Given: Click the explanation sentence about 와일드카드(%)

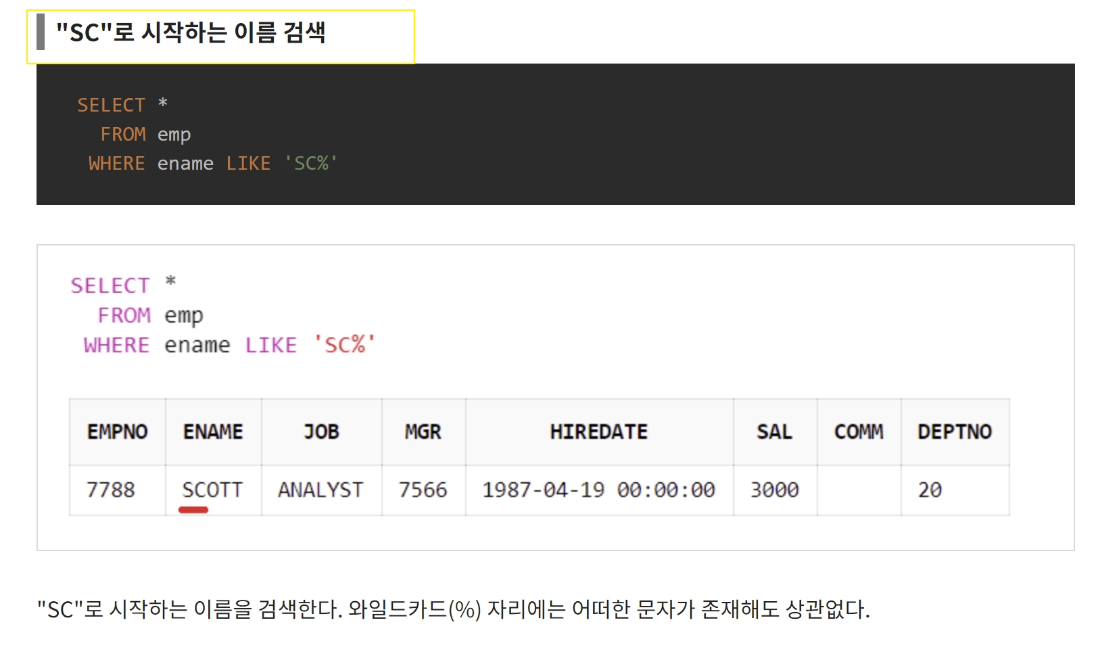Looking at the screenshot, I should click(454, 610).
